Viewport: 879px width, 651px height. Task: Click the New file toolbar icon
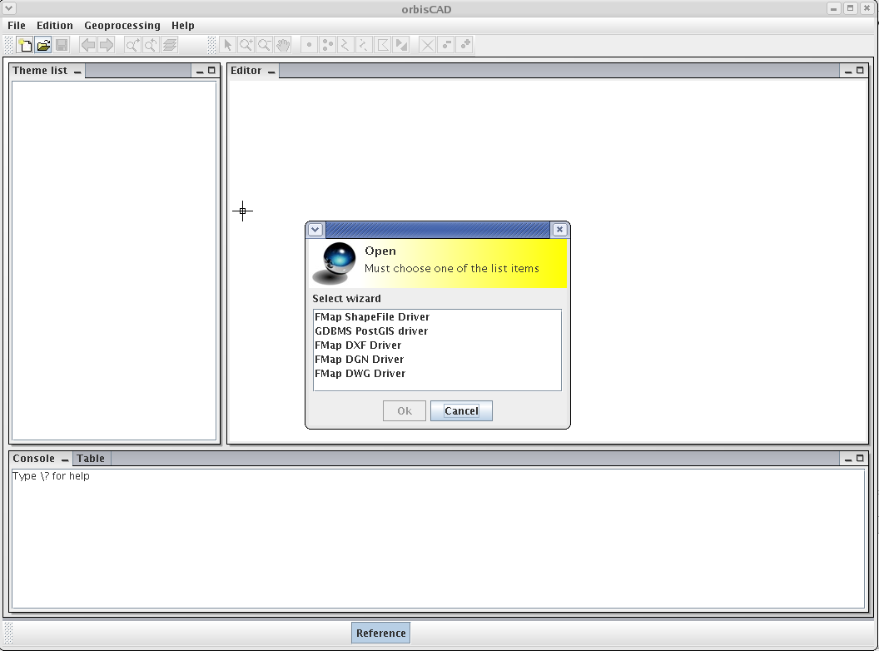[25, 45]
